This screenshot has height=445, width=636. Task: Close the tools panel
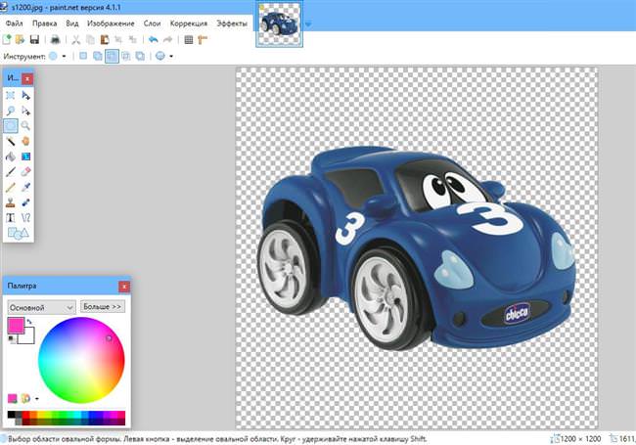coord(27,78)
